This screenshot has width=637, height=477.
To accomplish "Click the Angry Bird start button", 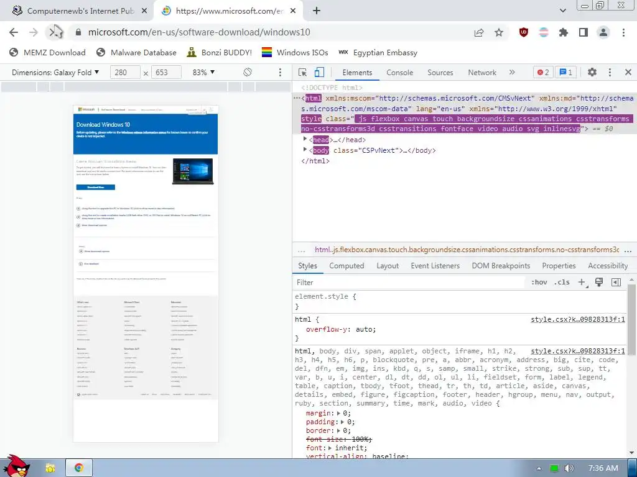I will click(16, 467).
